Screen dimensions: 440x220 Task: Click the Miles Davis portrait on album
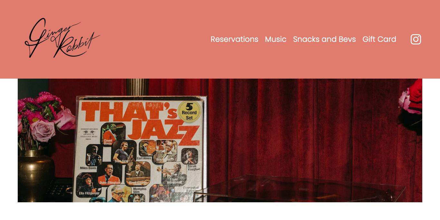click(94, 156)
